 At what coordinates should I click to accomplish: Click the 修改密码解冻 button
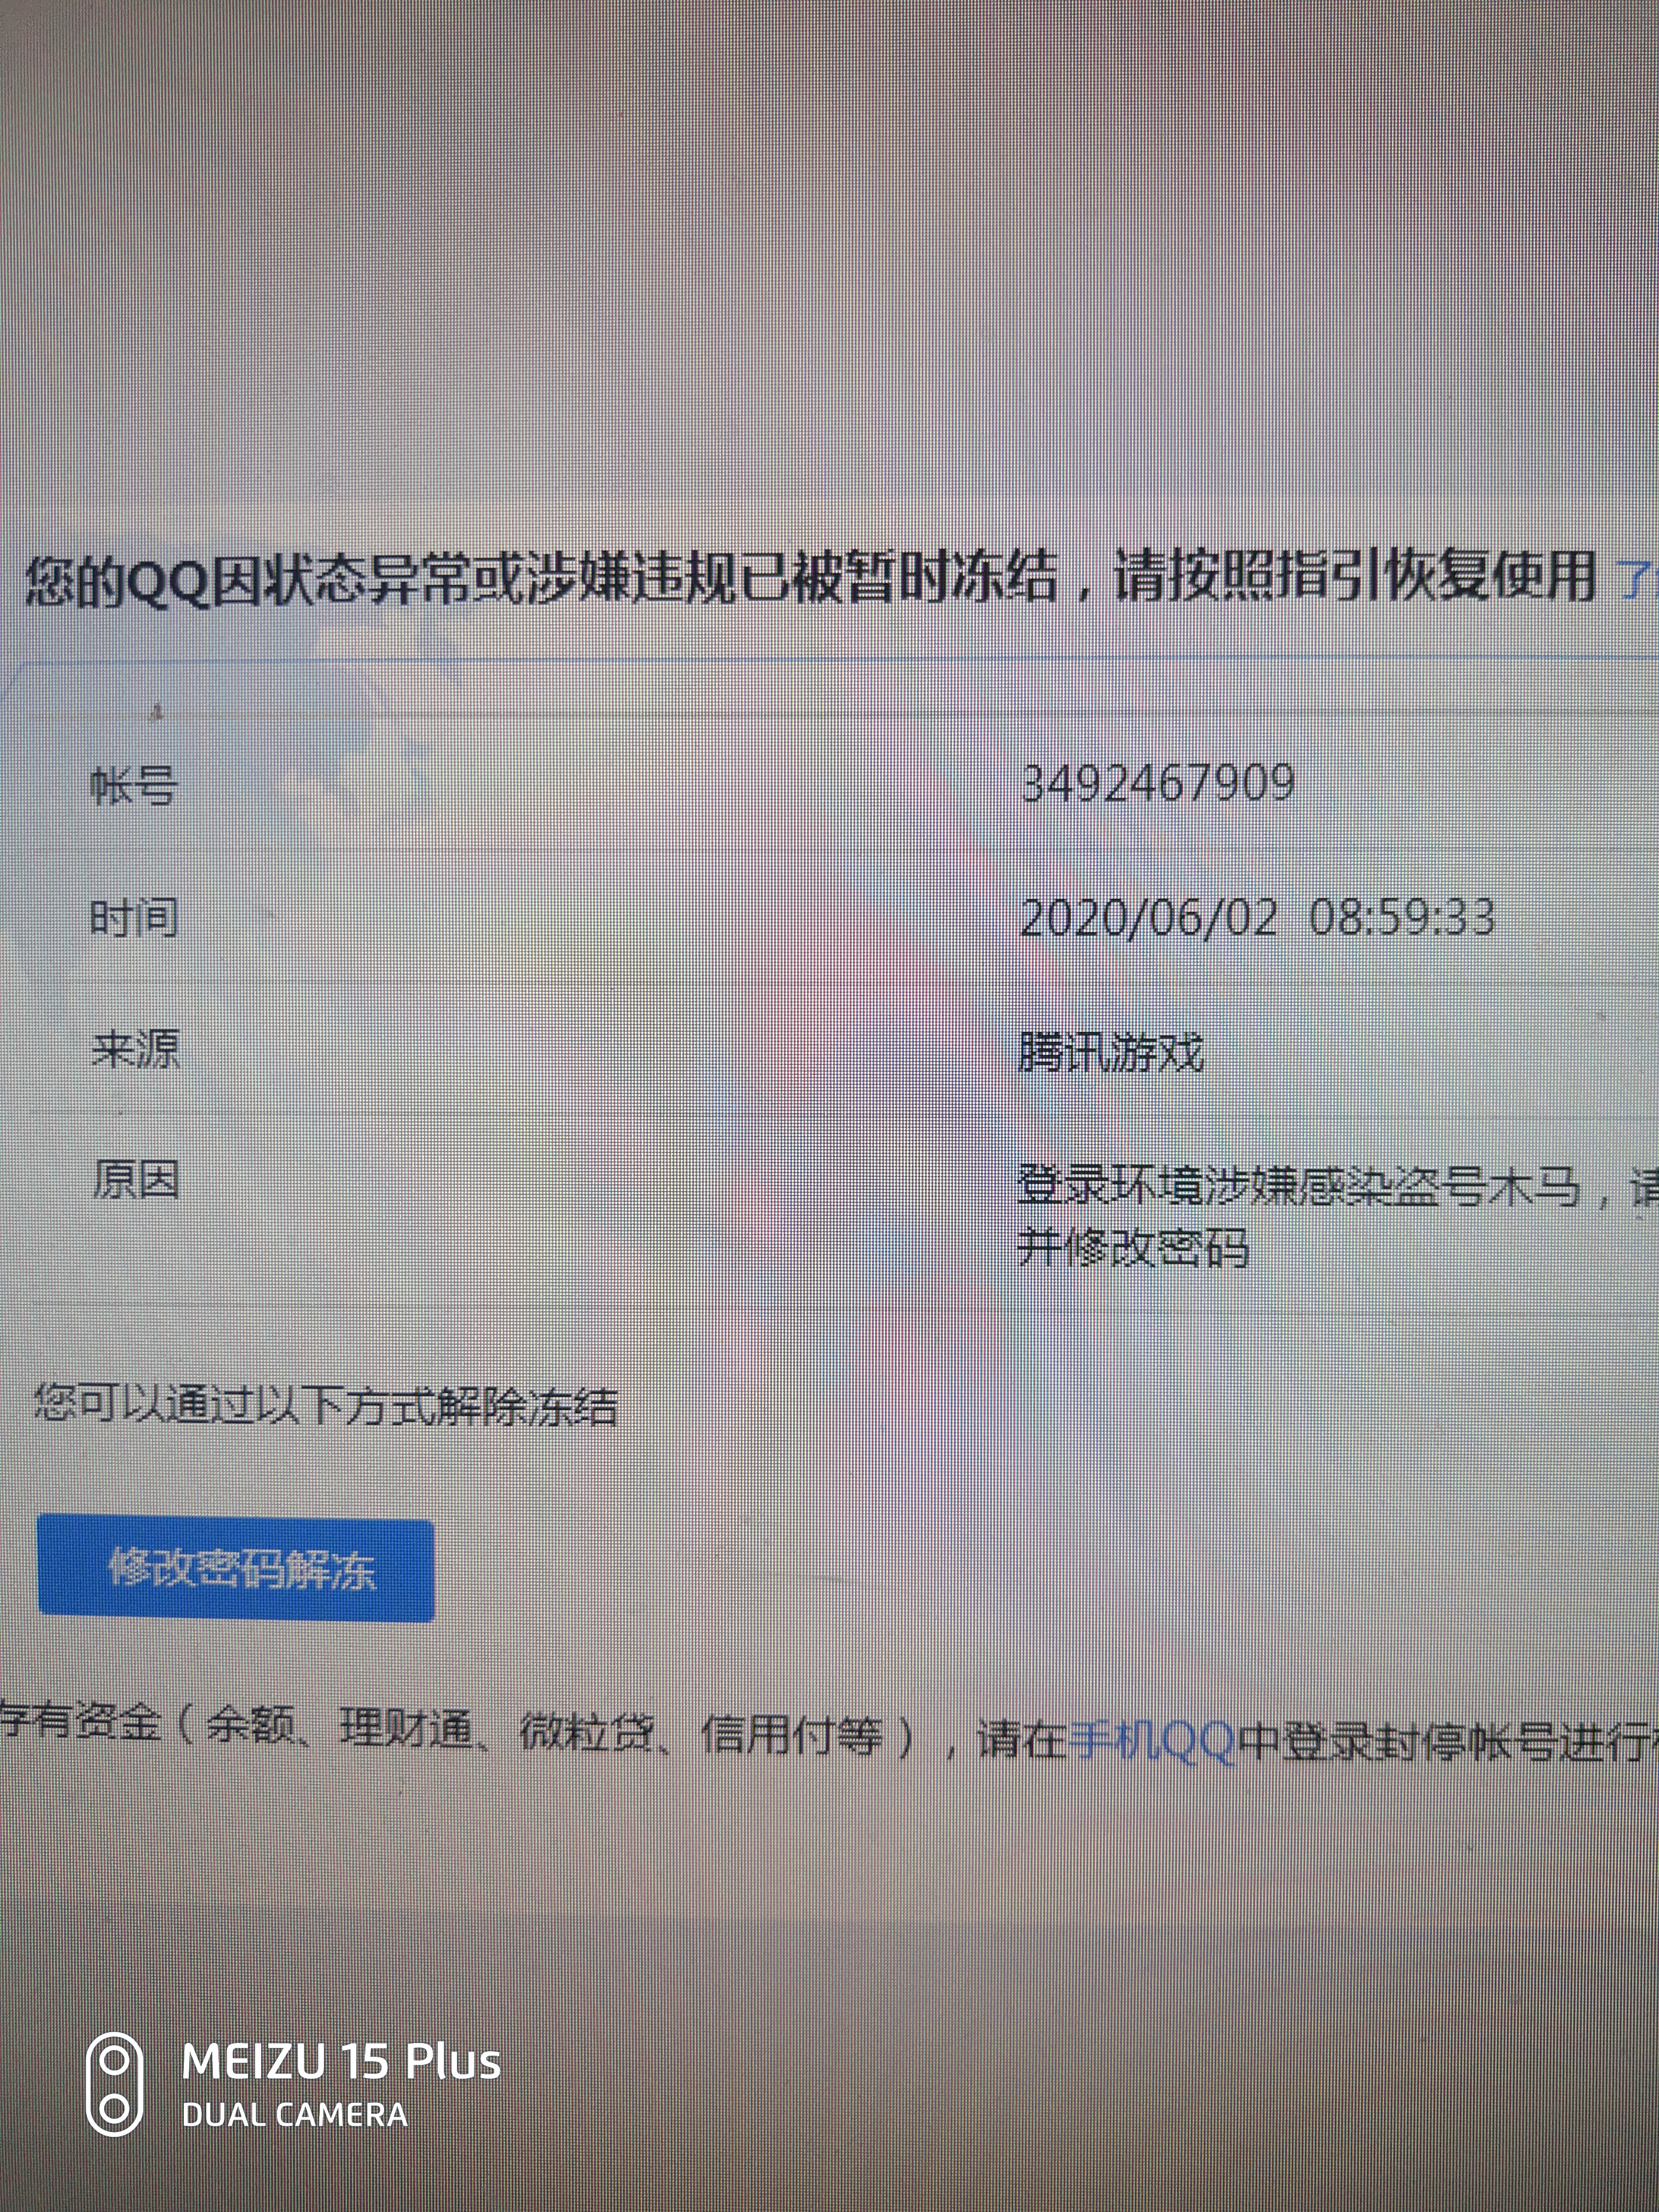pos(236,1569)
